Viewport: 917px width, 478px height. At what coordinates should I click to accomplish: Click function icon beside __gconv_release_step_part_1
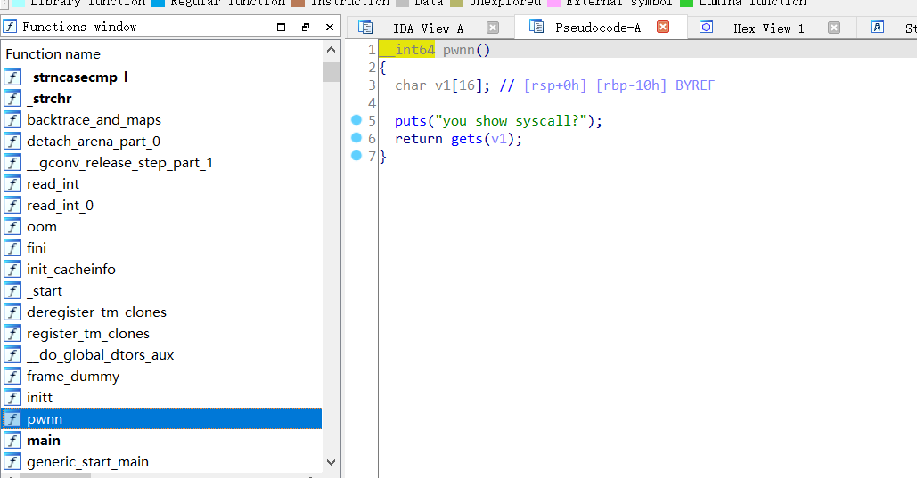click(12, 163)
